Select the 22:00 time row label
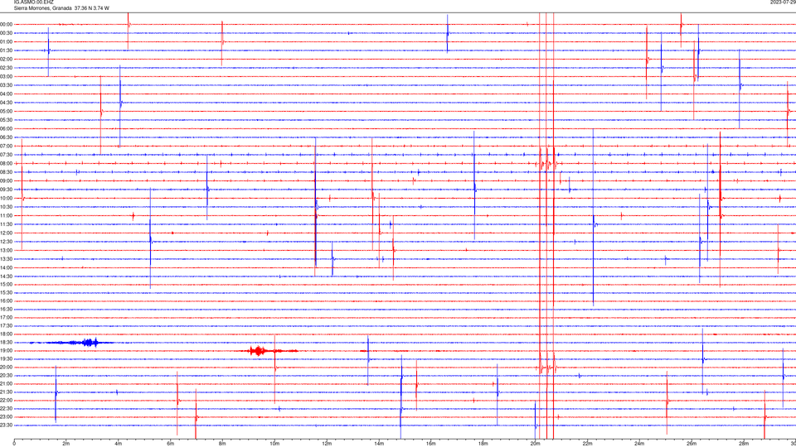The image size is (796, 447). point(7,401)
